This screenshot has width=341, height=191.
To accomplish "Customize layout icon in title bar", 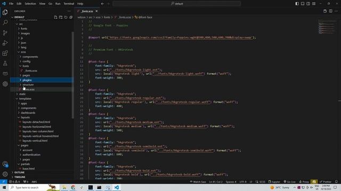I will click(x=314, y=4).
